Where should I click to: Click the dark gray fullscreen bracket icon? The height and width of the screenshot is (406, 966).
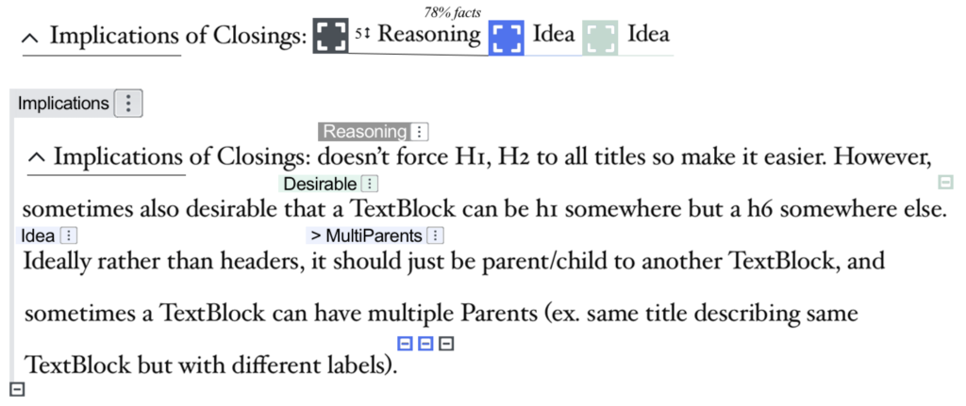coord(331,36)
